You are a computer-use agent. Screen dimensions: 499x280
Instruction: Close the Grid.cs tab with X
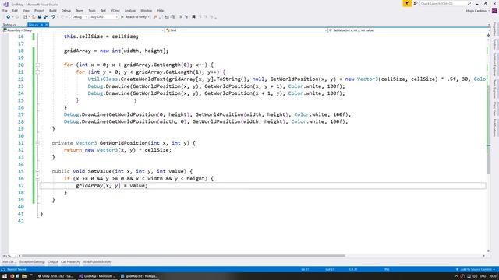[47, 25]
